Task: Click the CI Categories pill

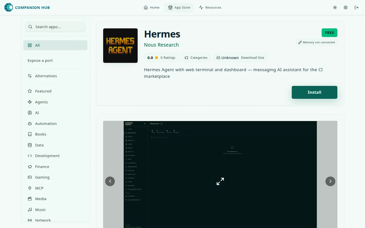Action: [196, 58]
